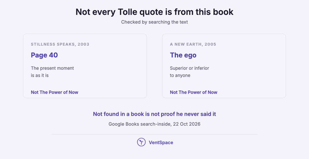
Task: Click the '22 Oct 2026' date text
Action: [x=187, y=124]
